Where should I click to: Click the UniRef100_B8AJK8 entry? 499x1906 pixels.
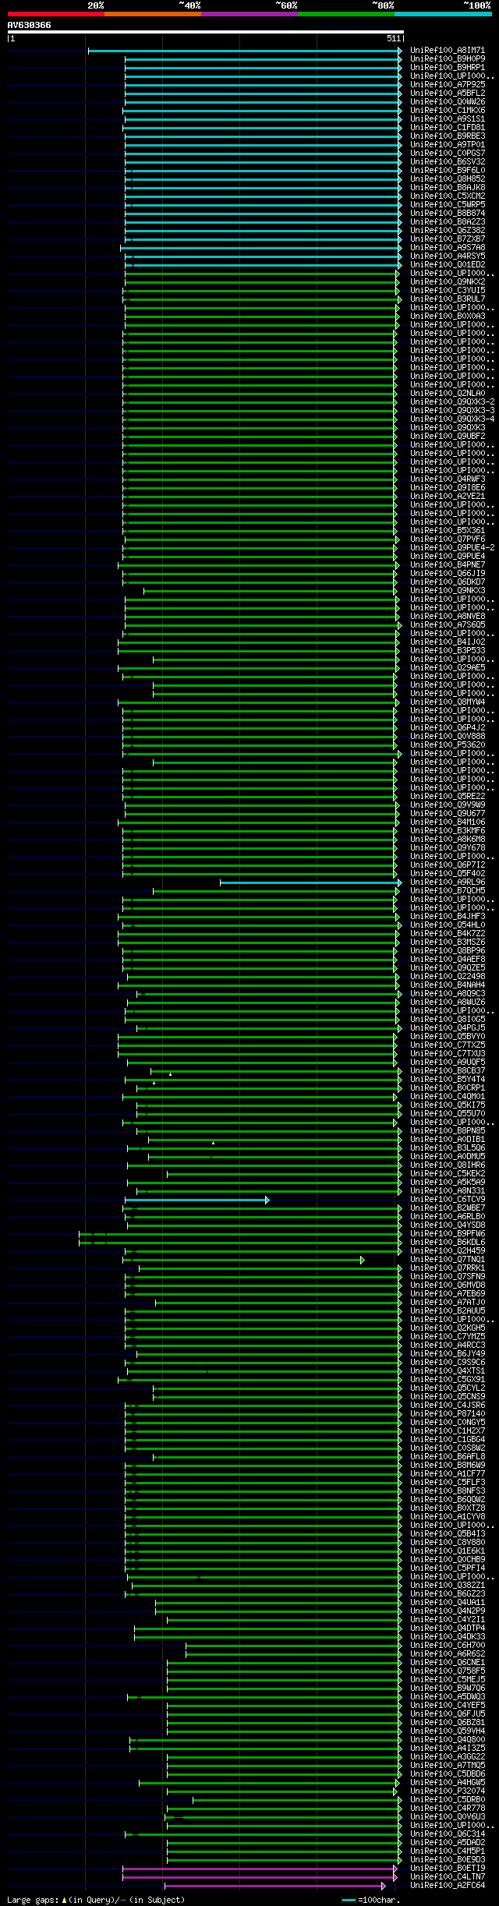tap(448, 188)
